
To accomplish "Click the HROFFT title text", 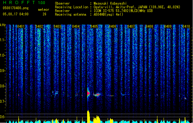I will point(19,2).
